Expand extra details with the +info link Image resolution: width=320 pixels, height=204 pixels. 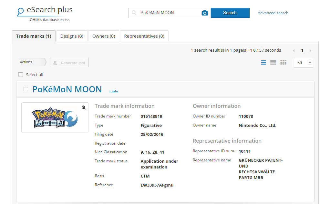click(x=113, y=91)
